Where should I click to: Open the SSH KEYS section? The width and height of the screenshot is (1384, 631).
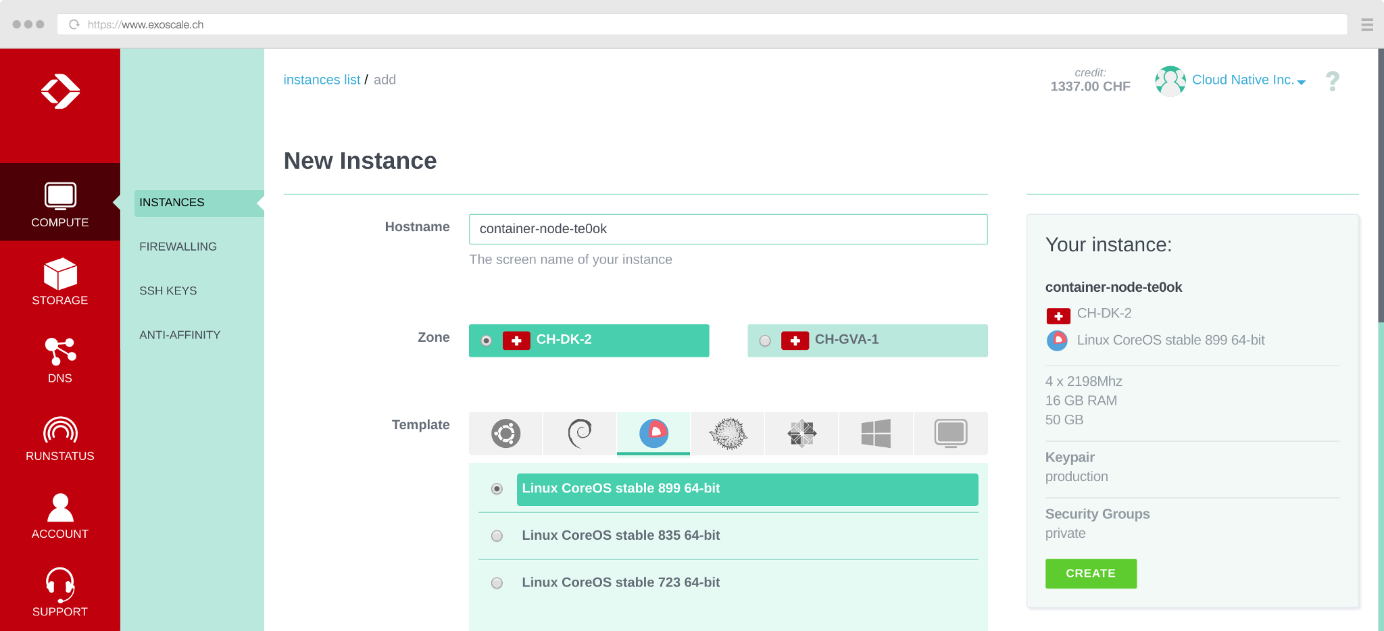168,291
